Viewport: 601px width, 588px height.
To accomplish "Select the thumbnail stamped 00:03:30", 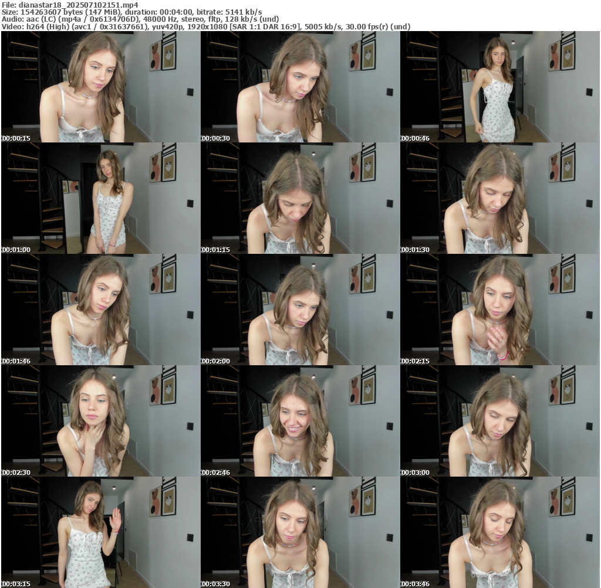I will click(300, 532).
